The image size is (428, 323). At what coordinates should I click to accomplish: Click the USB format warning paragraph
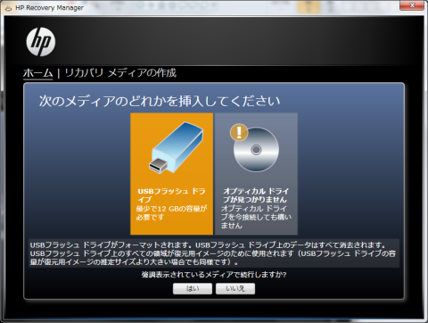[214, 253]
